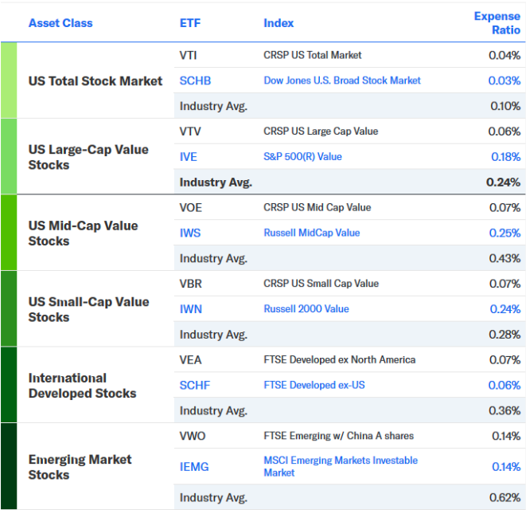Viewport: 526px width, 510px height.
Task: Select the VWO ticker cell
Action: coord(193,436)
